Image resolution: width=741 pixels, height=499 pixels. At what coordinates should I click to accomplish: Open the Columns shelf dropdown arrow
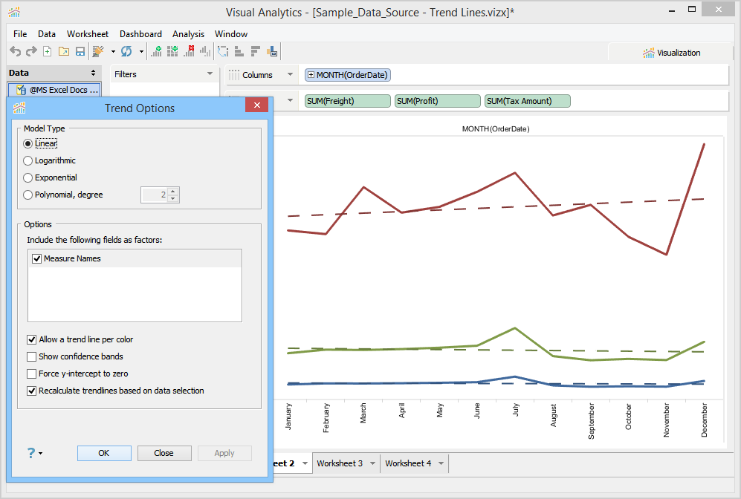pos(290,74)
